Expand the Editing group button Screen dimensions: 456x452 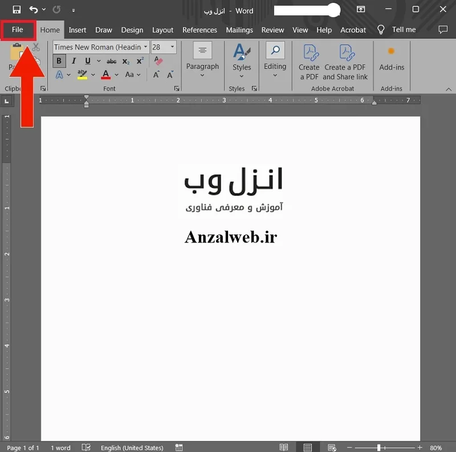pyautogui.click(x=275, y=60)
